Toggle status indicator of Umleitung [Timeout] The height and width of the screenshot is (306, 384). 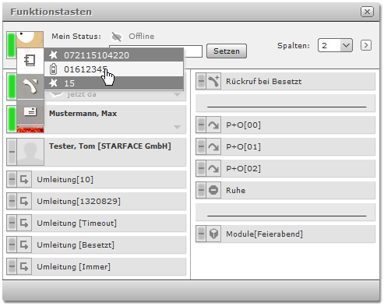12,223
